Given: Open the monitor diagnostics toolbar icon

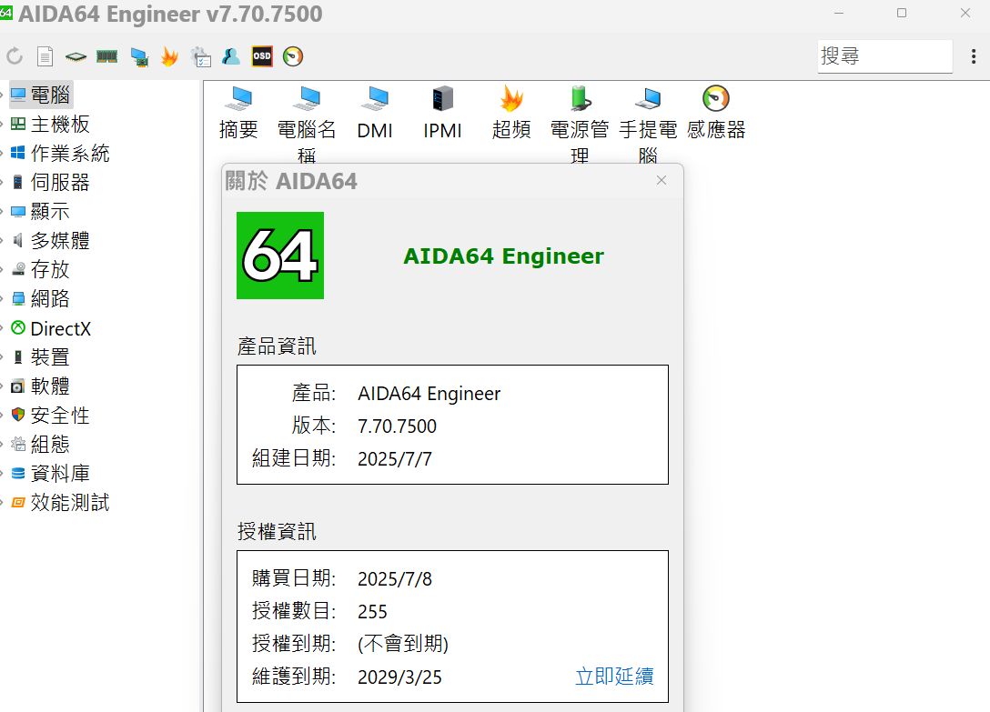Looking at the screenshot, I should click(x=139, y=57).
